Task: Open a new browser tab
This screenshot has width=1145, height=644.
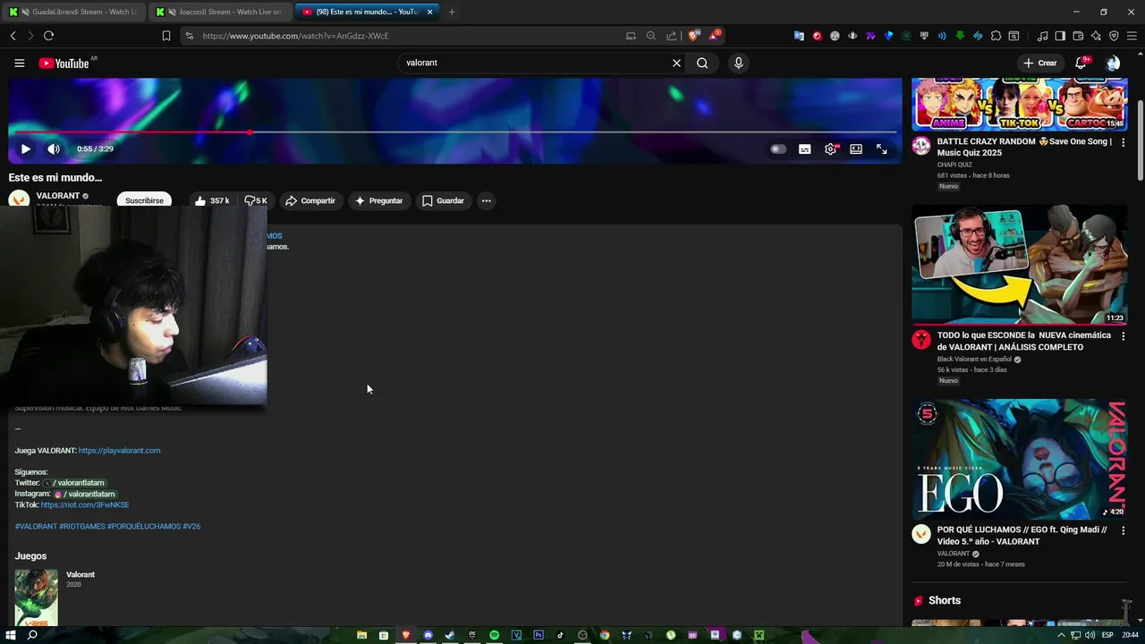Action: [x=452, y=12]
